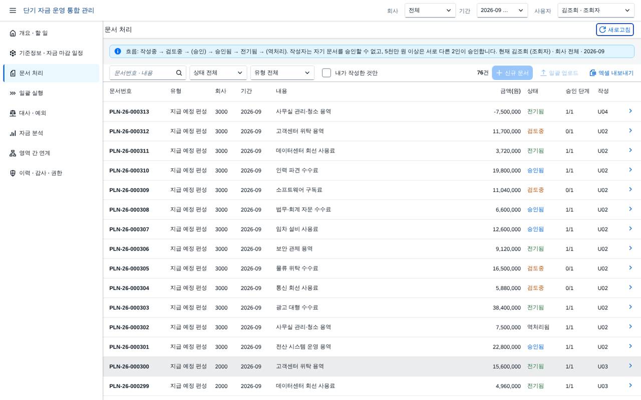
Task: Click the 일괄 업로드 button
Action: pos(559,73)
